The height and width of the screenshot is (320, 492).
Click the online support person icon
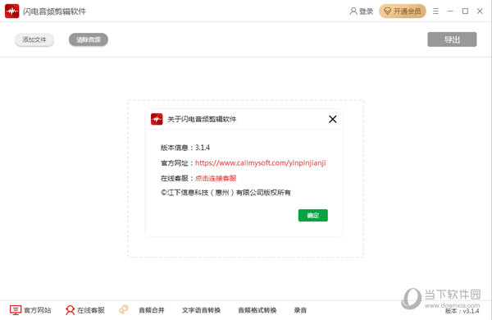tap(70, 310)
